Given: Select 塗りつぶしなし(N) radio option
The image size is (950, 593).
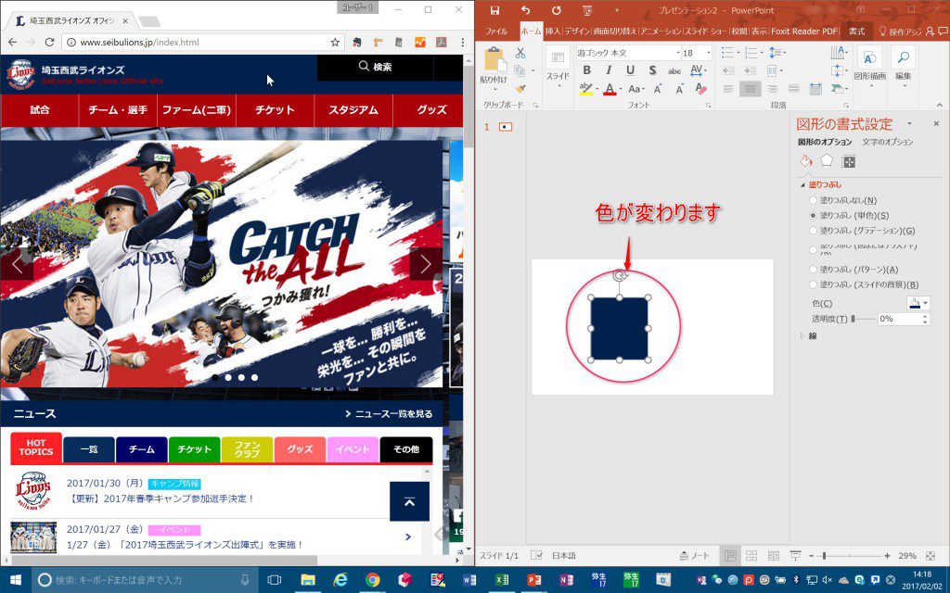Looking at the screenshot, I should tap(813, 200).
